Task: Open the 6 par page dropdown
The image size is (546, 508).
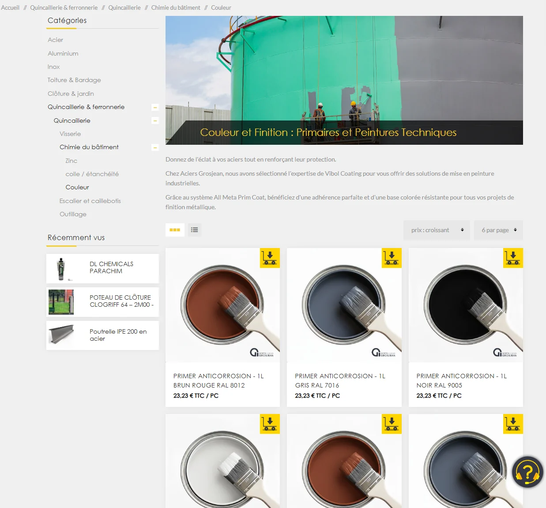Action: tap(498, 230)
